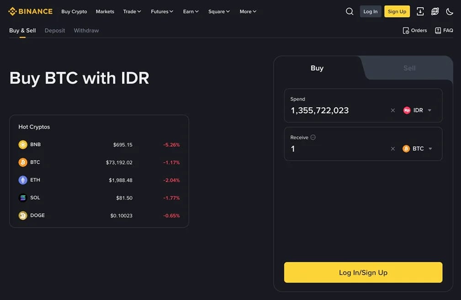The height and width of the screenshot is (300, 461).
Task: Click the BNB price $695.15
Action: tap(123, 145)
